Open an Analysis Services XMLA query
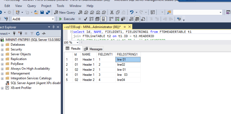Screen dimensions: 231x114 [98, 12]
